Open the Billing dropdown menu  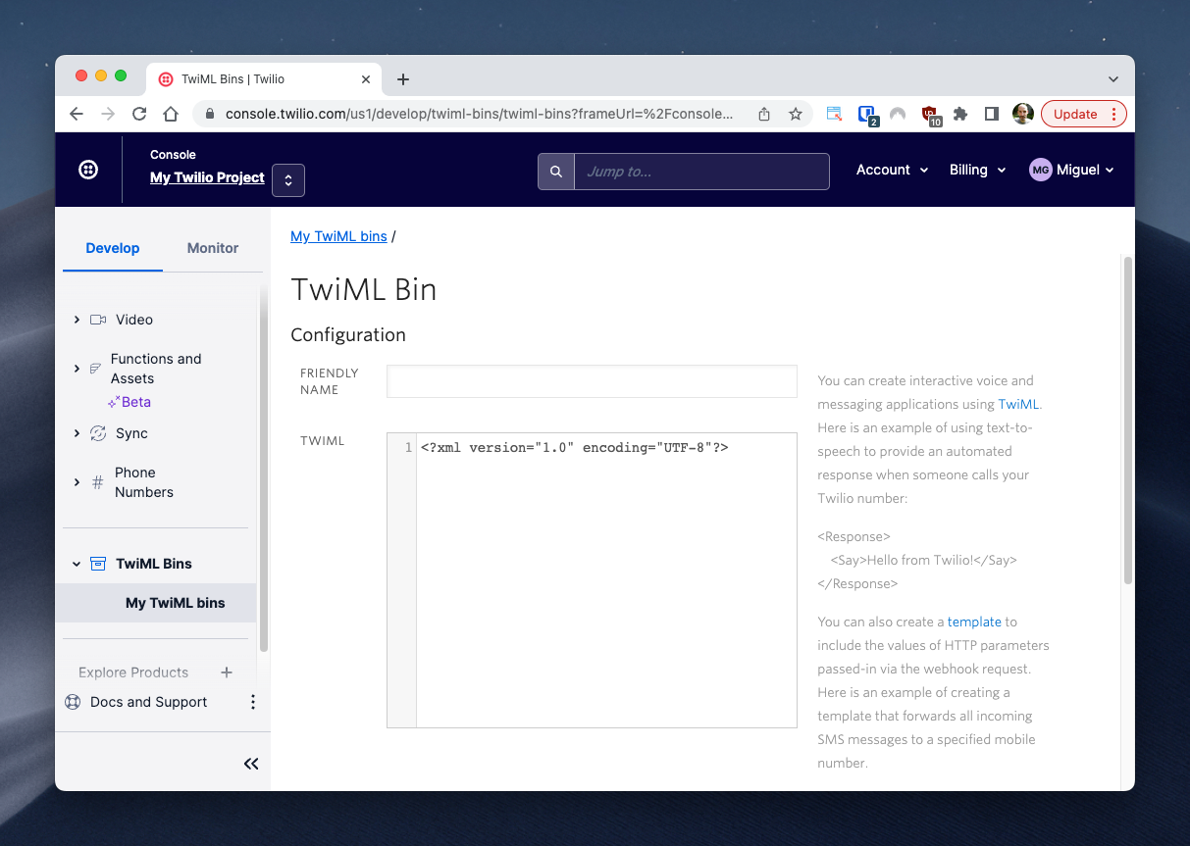click(x=978, y=170)
